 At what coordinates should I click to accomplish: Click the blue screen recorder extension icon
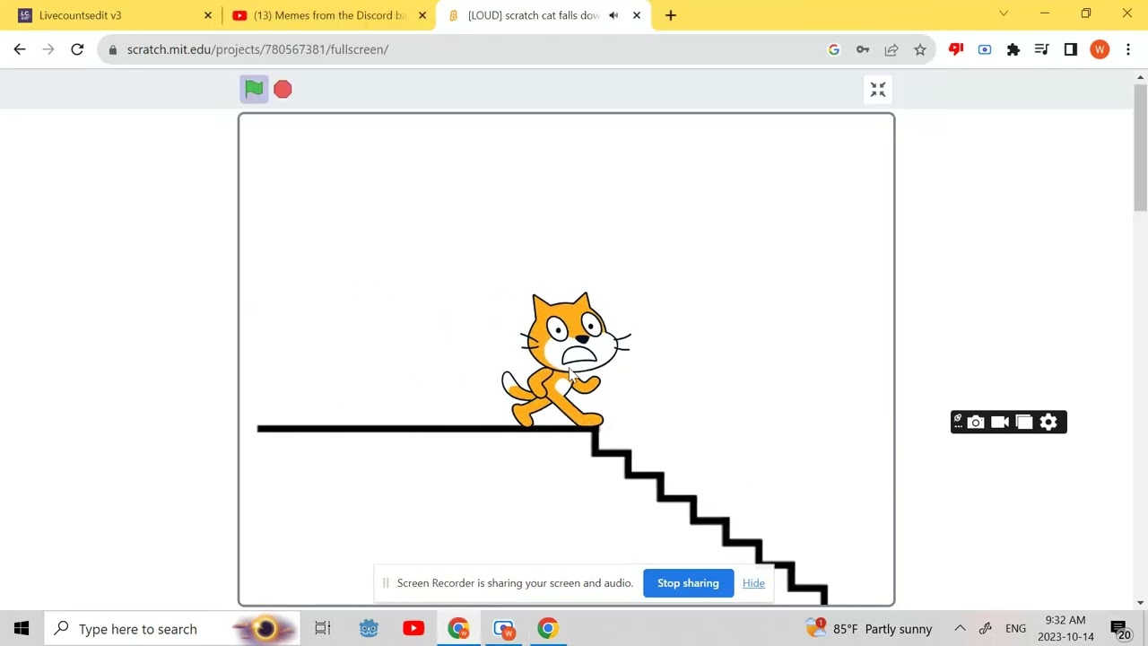click(985, 49)
